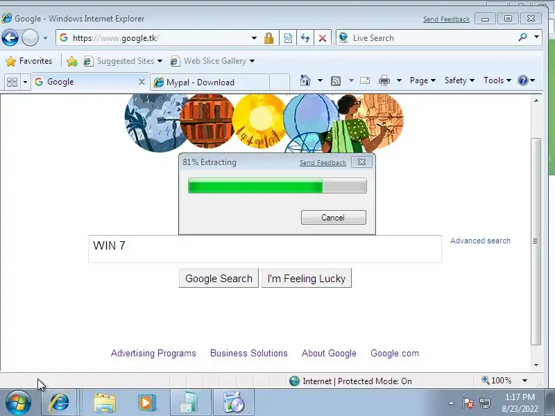
Task: Open the Favorites star button
Action: [x=29, y=61]
